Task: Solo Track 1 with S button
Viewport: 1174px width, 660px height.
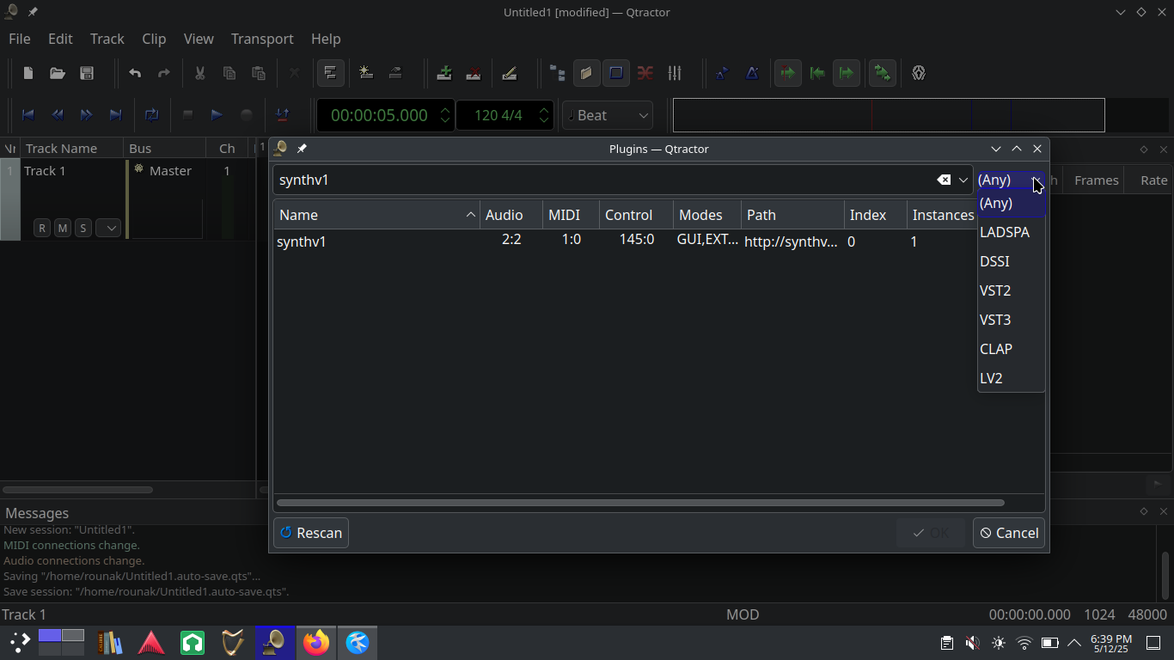Action: coord(83,228)
